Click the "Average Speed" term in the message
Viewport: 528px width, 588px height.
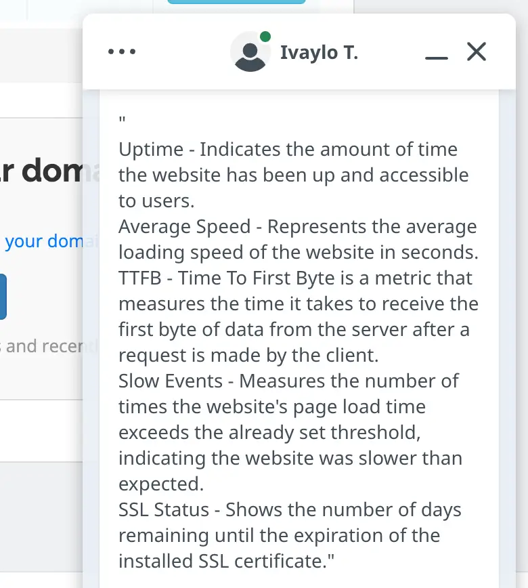click(x=175, y=227)
